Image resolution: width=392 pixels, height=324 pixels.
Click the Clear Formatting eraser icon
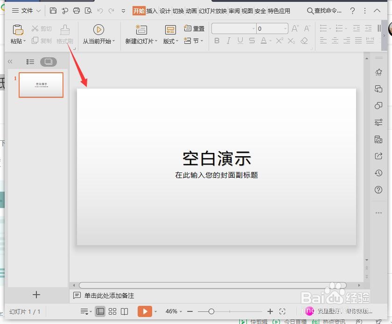(304, 41)
